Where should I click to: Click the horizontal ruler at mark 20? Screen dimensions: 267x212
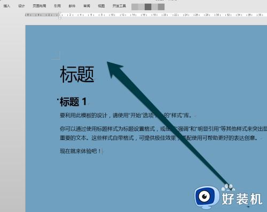(x=164, y=15)
